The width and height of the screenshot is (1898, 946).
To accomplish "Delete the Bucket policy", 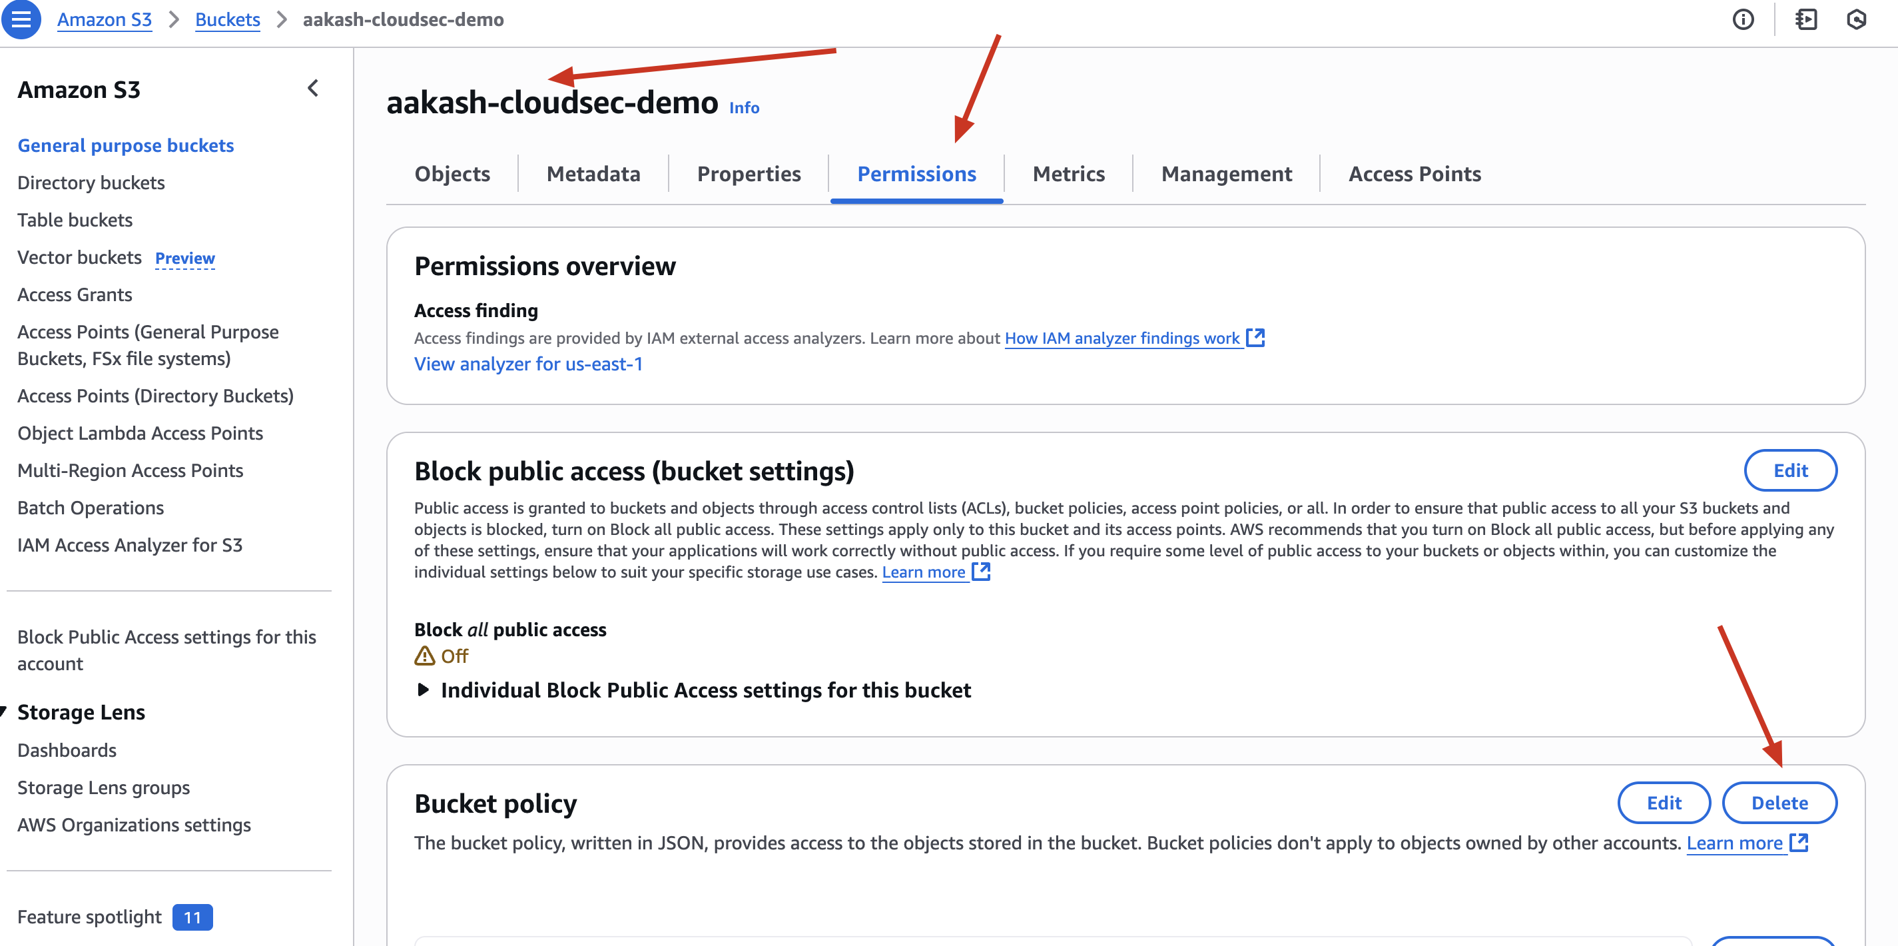I will coord(1779,803).
